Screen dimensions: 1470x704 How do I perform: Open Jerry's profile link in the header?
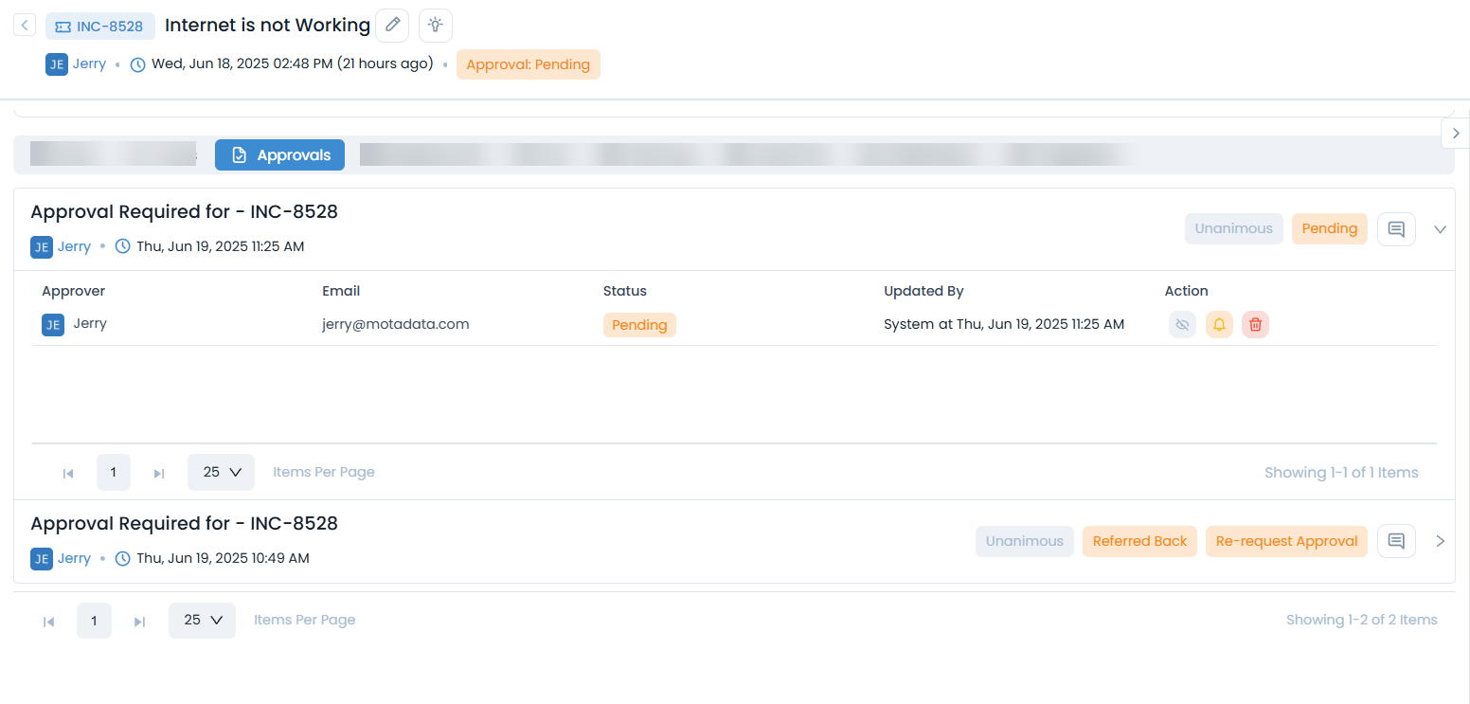tap(87, 63)
